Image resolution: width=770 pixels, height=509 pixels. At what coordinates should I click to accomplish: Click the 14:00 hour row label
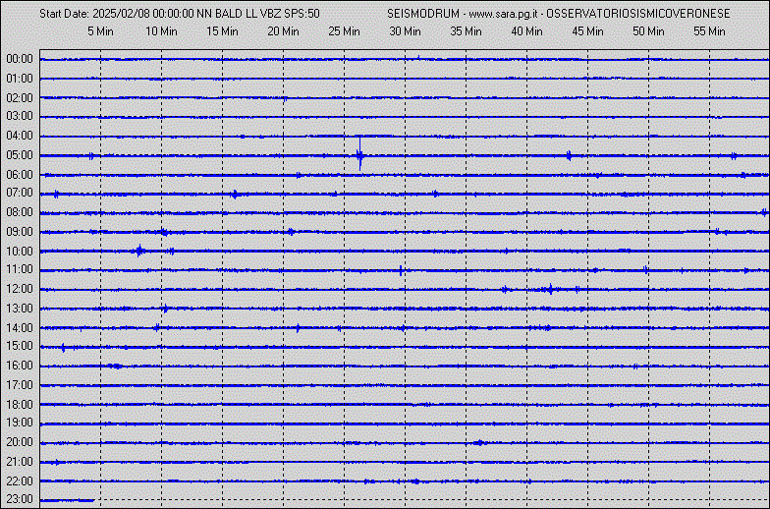tap(20, 328)
